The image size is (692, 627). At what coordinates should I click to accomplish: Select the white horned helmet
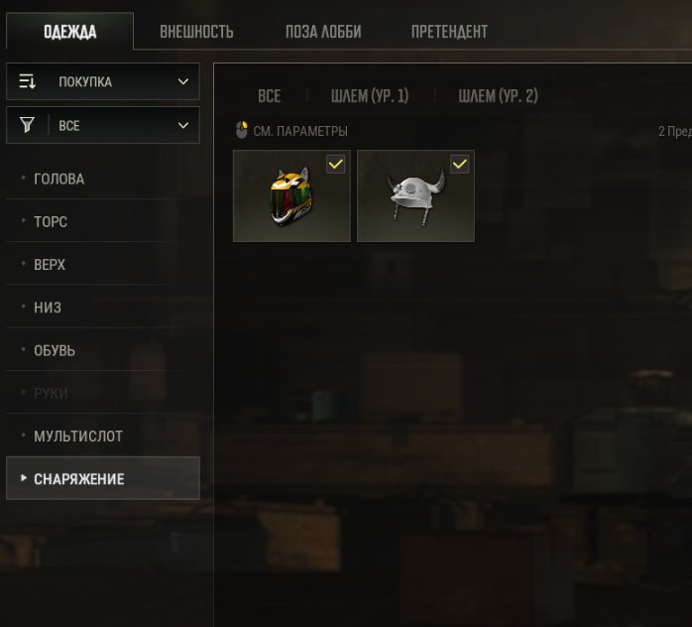click(x=415, y=196)
